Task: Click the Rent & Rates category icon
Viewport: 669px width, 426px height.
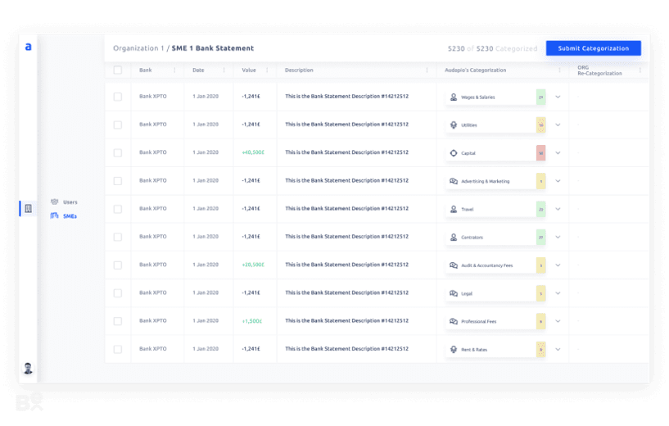Action: (454, 349)
